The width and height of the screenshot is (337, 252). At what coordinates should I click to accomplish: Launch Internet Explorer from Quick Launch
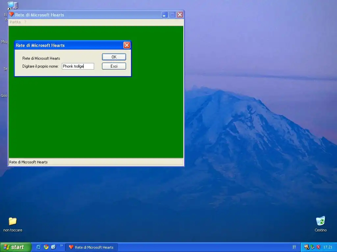click(x=38, y=247)
